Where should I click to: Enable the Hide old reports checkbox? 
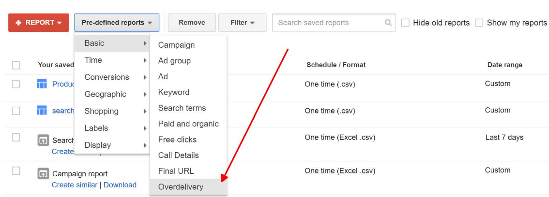pos(405,23)
